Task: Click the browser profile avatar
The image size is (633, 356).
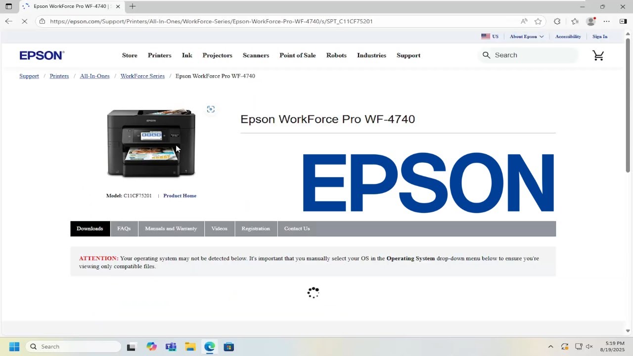Action: coord(590,21)
